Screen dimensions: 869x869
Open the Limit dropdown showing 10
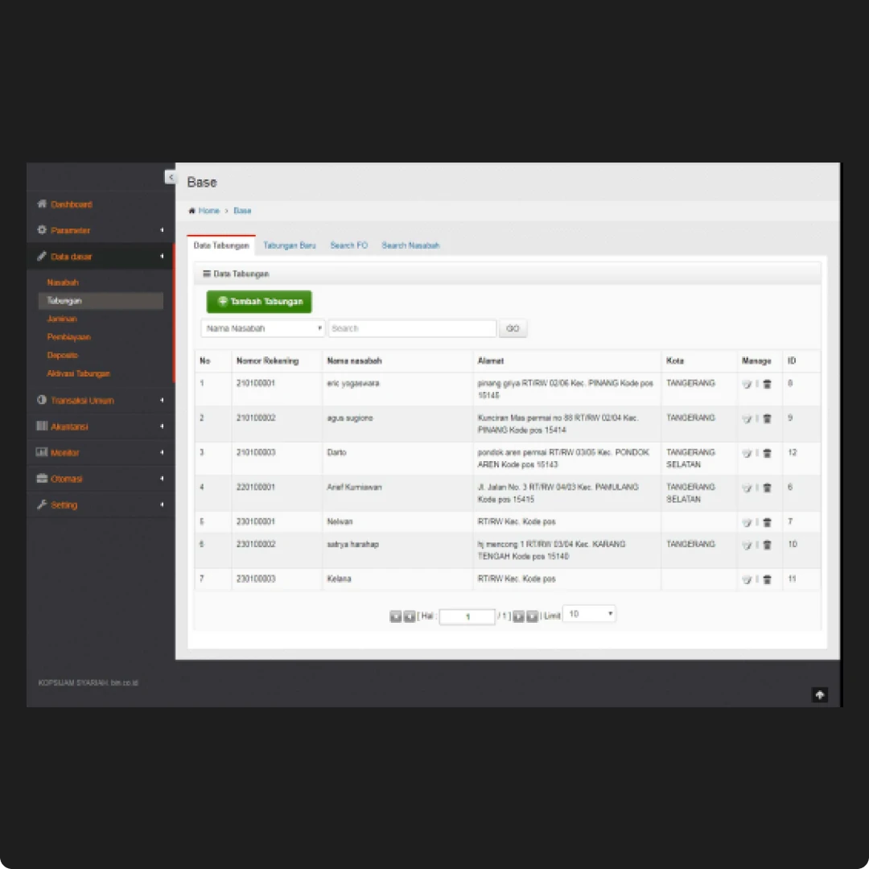(x=589, y=613)
